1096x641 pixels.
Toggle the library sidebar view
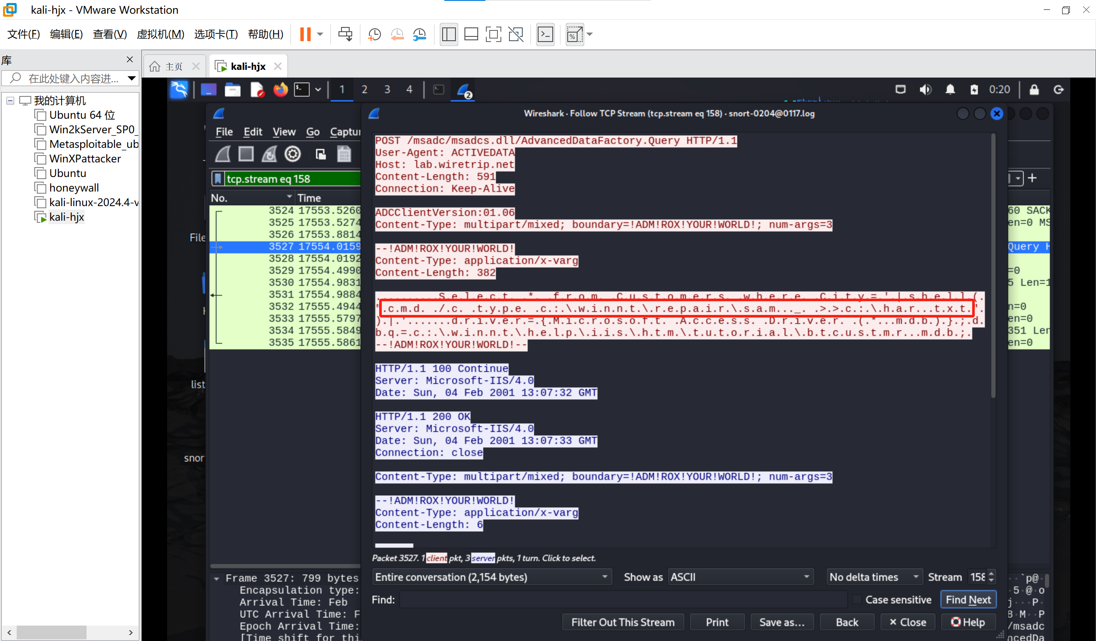tap(449, 34)
